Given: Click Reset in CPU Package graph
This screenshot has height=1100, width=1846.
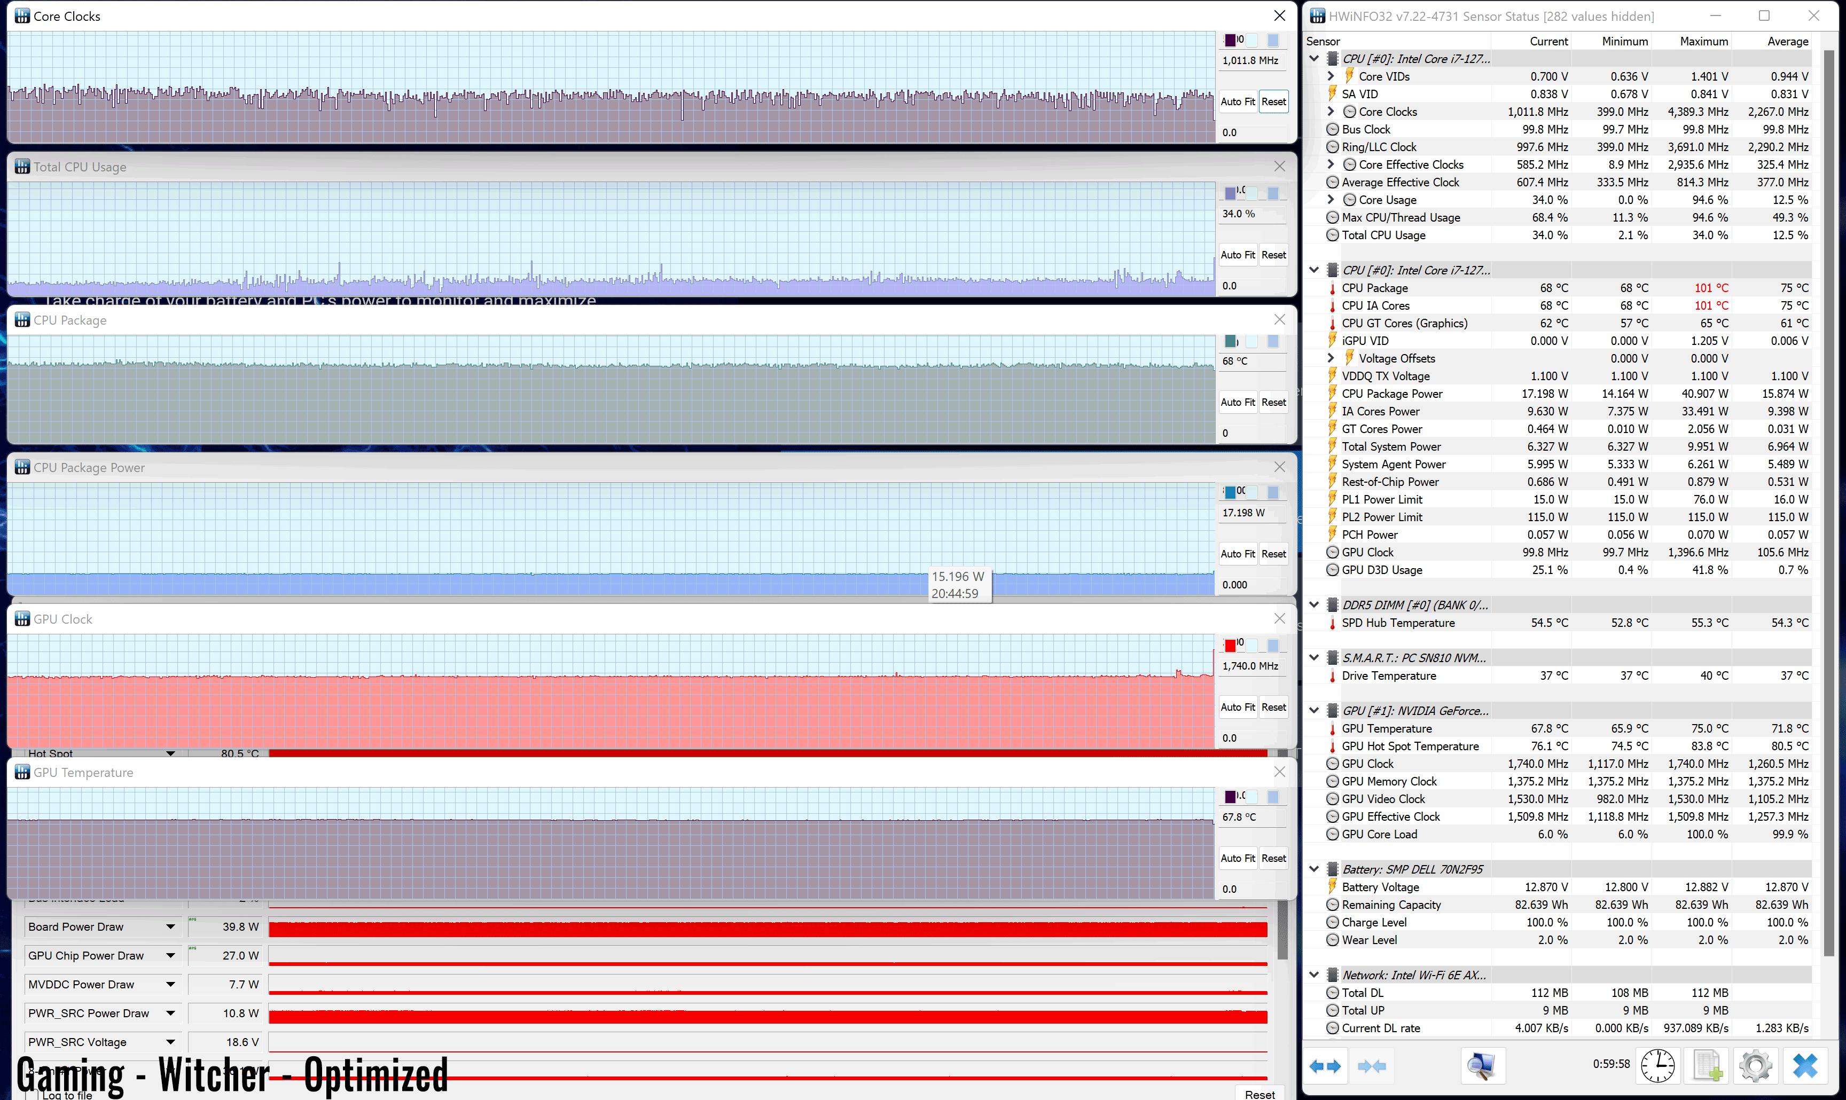Looking at the screenshot, I should (x=1274, y=403).
